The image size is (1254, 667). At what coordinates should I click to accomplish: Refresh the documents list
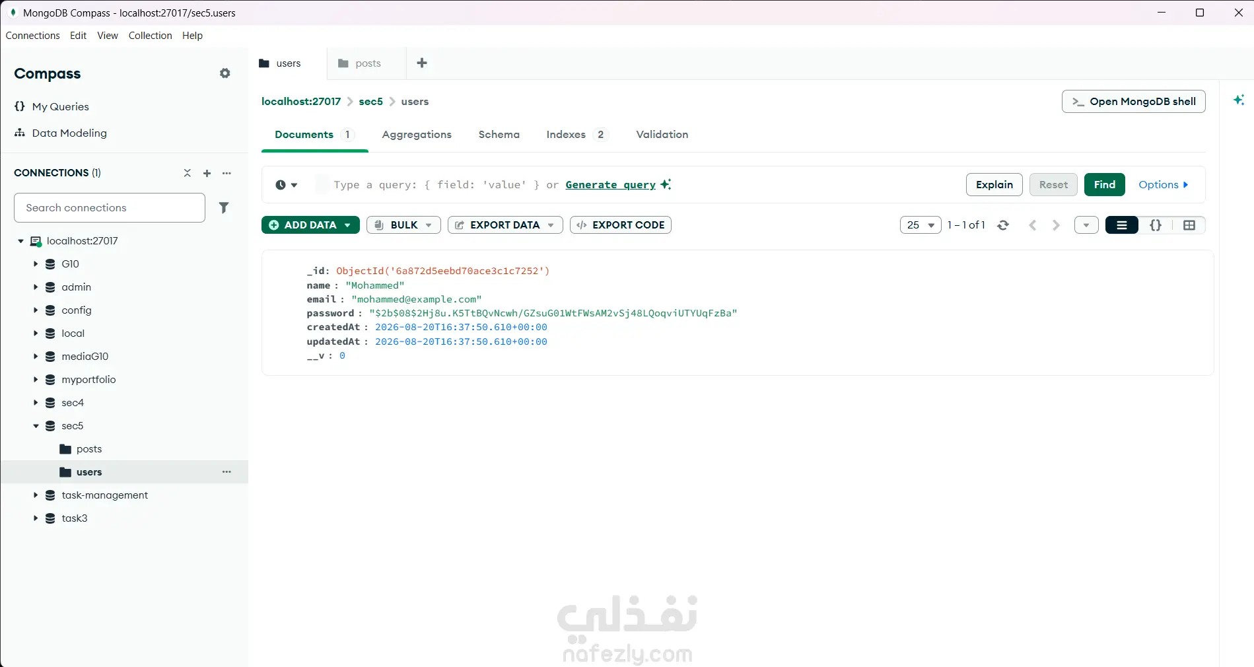point(1003,225)
